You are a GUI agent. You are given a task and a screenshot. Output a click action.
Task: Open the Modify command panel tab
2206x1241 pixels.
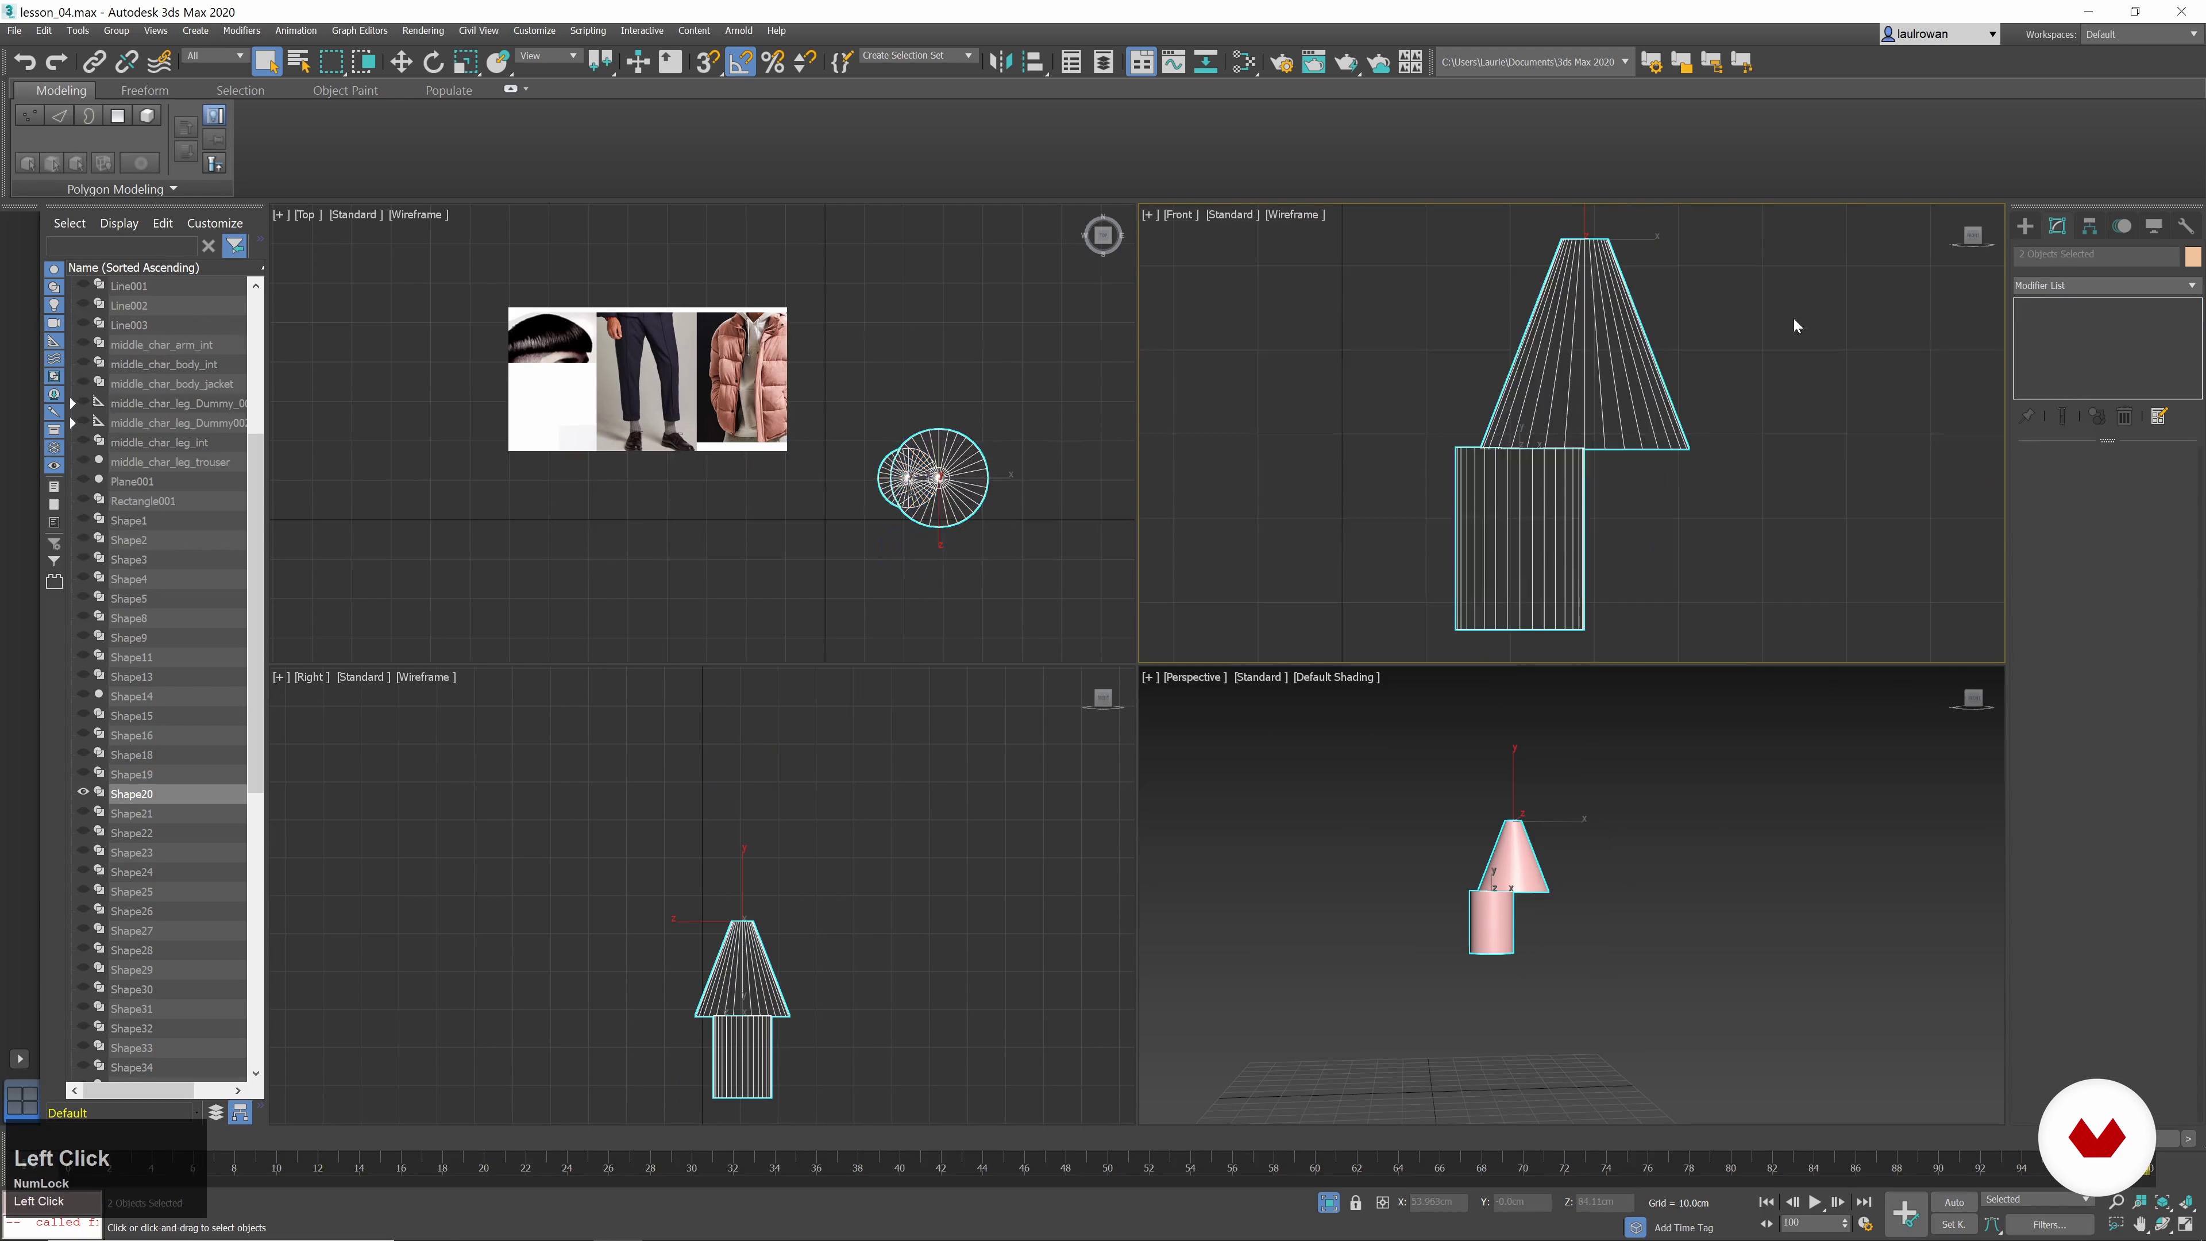tap(2057, 226)
